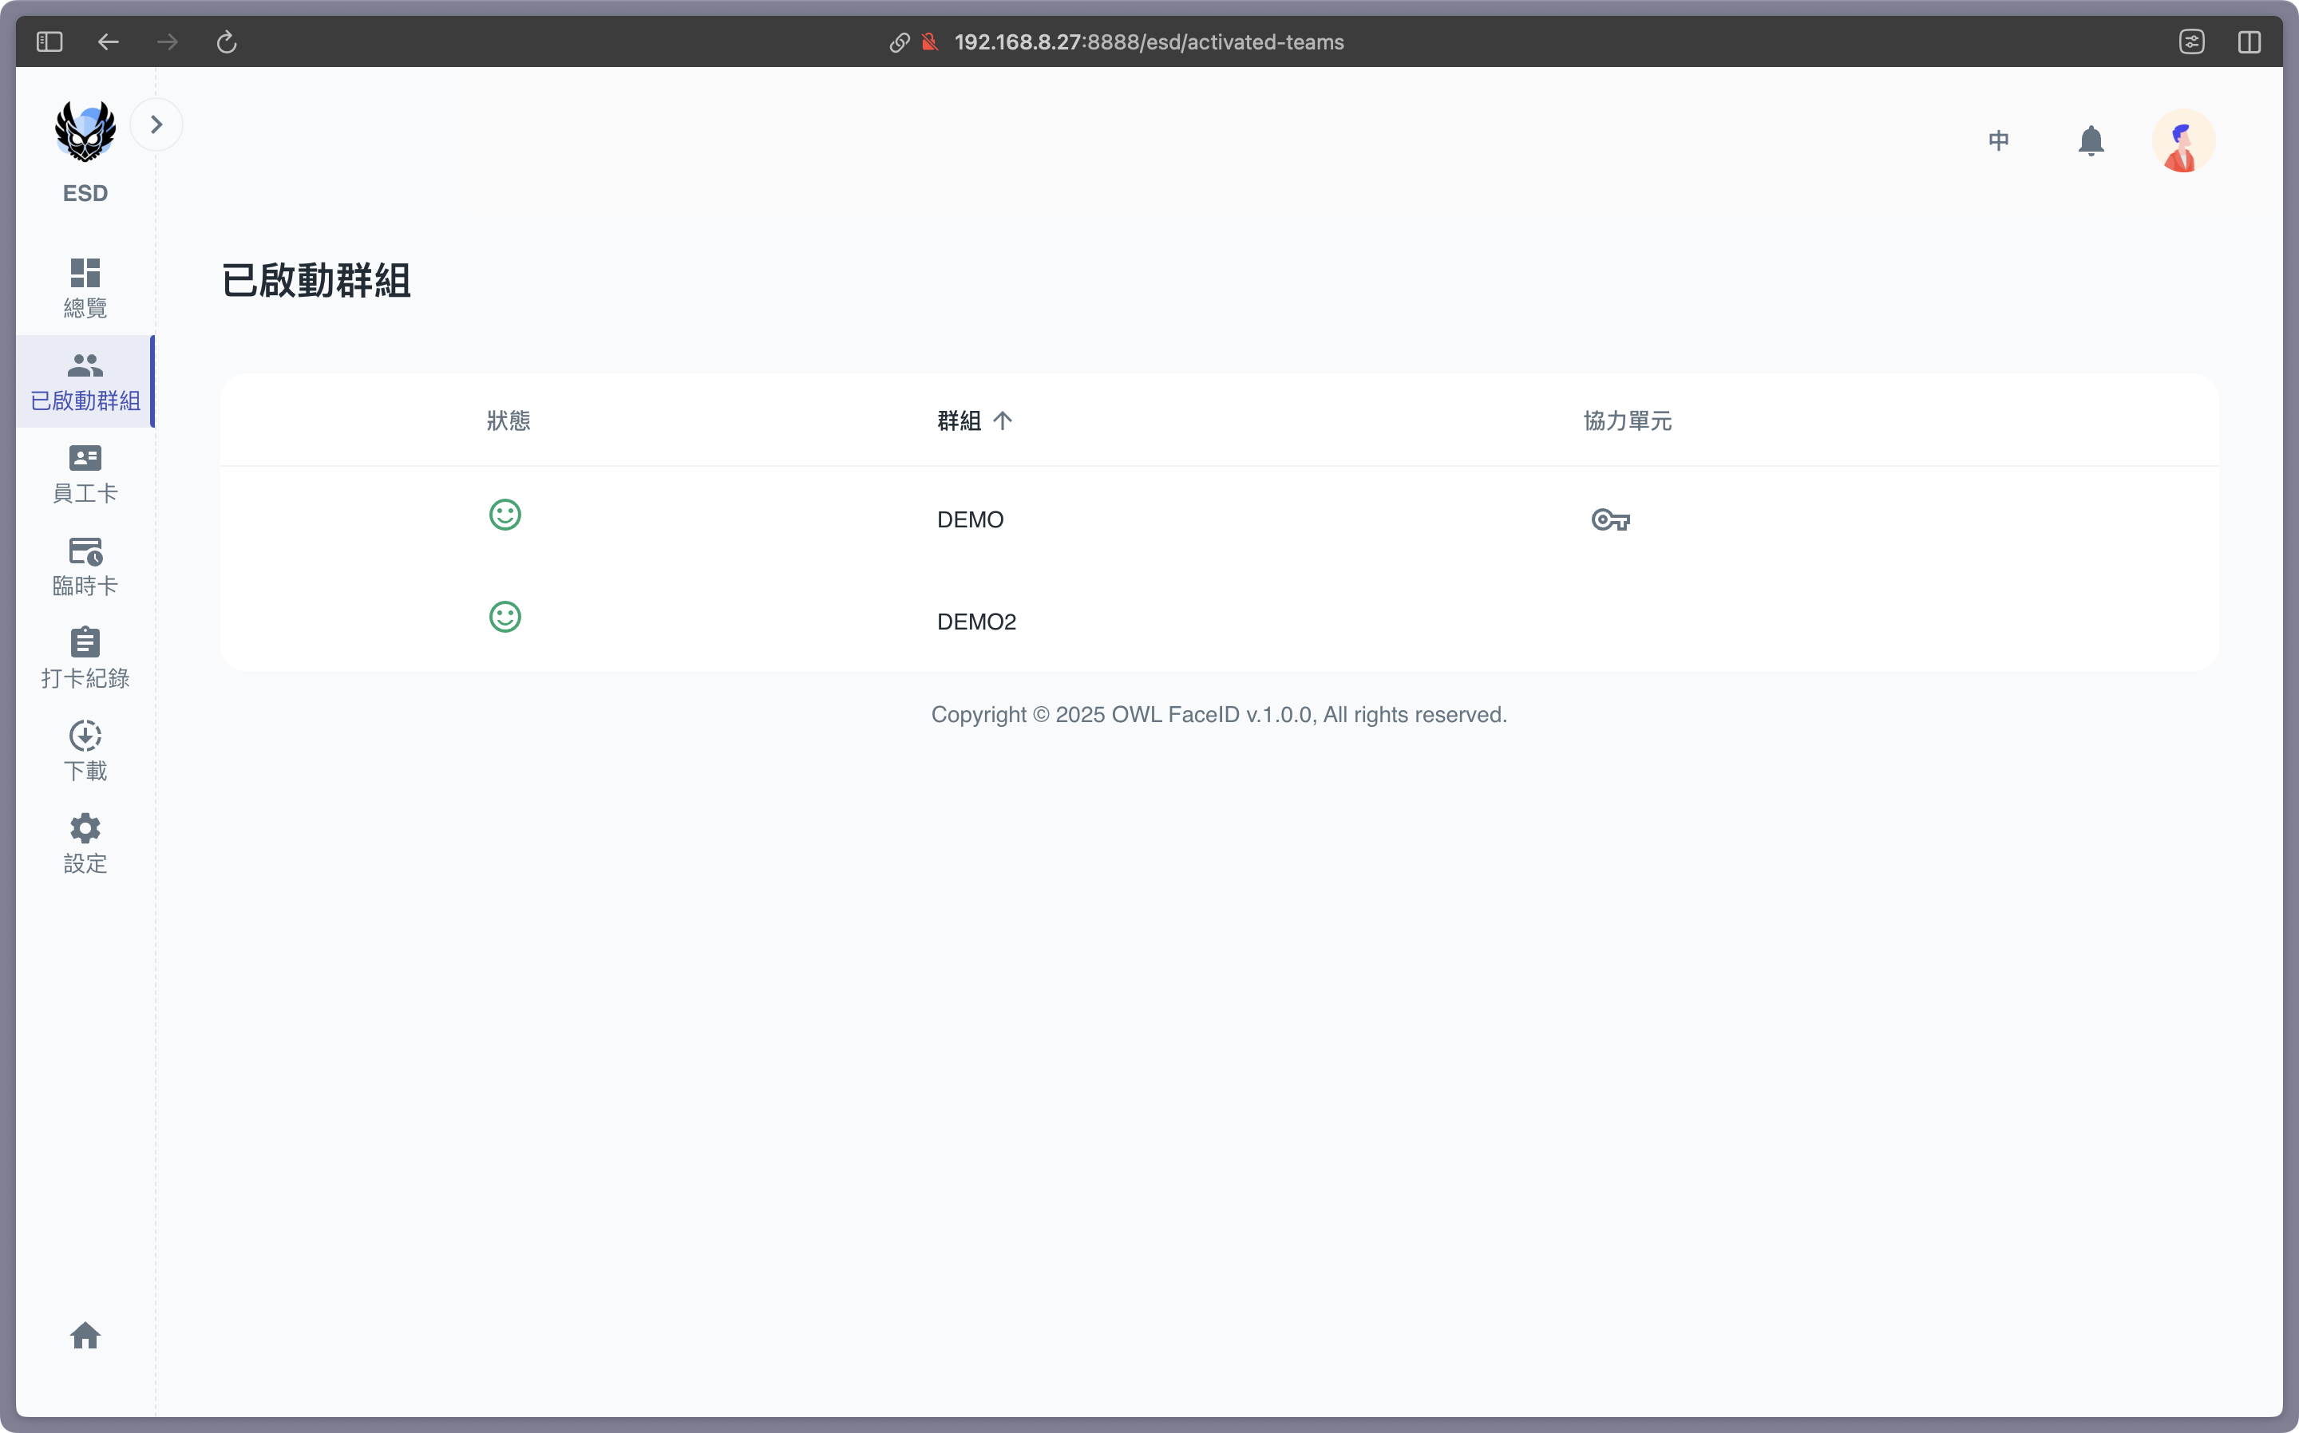This screenshot has height=1433, width=2299.
Task: Click the 協力單元 column header
Action: [x=1627, y=420]
